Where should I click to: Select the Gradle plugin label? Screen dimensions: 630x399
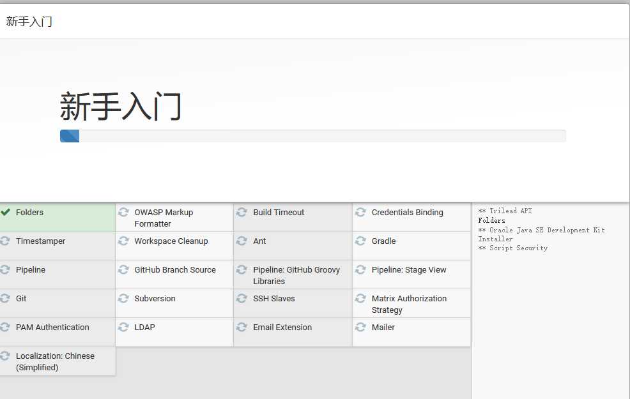pos(384,241)
